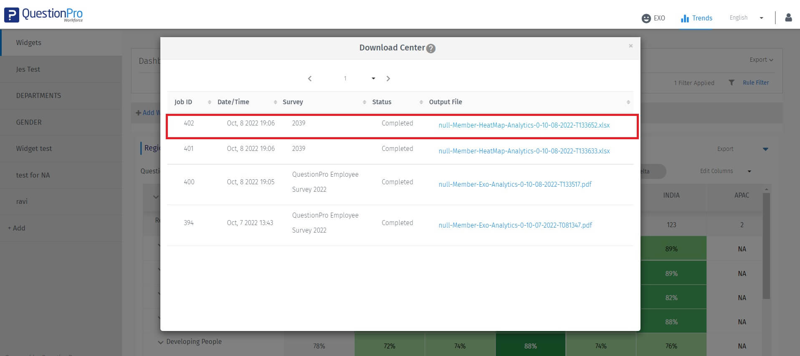Sort by Survey column

coord(365,102)
